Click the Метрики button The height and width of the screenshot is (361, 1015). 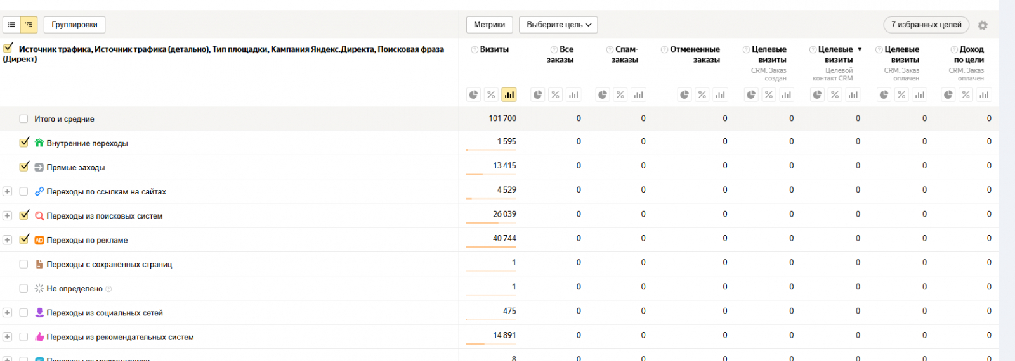pos(489,25)
